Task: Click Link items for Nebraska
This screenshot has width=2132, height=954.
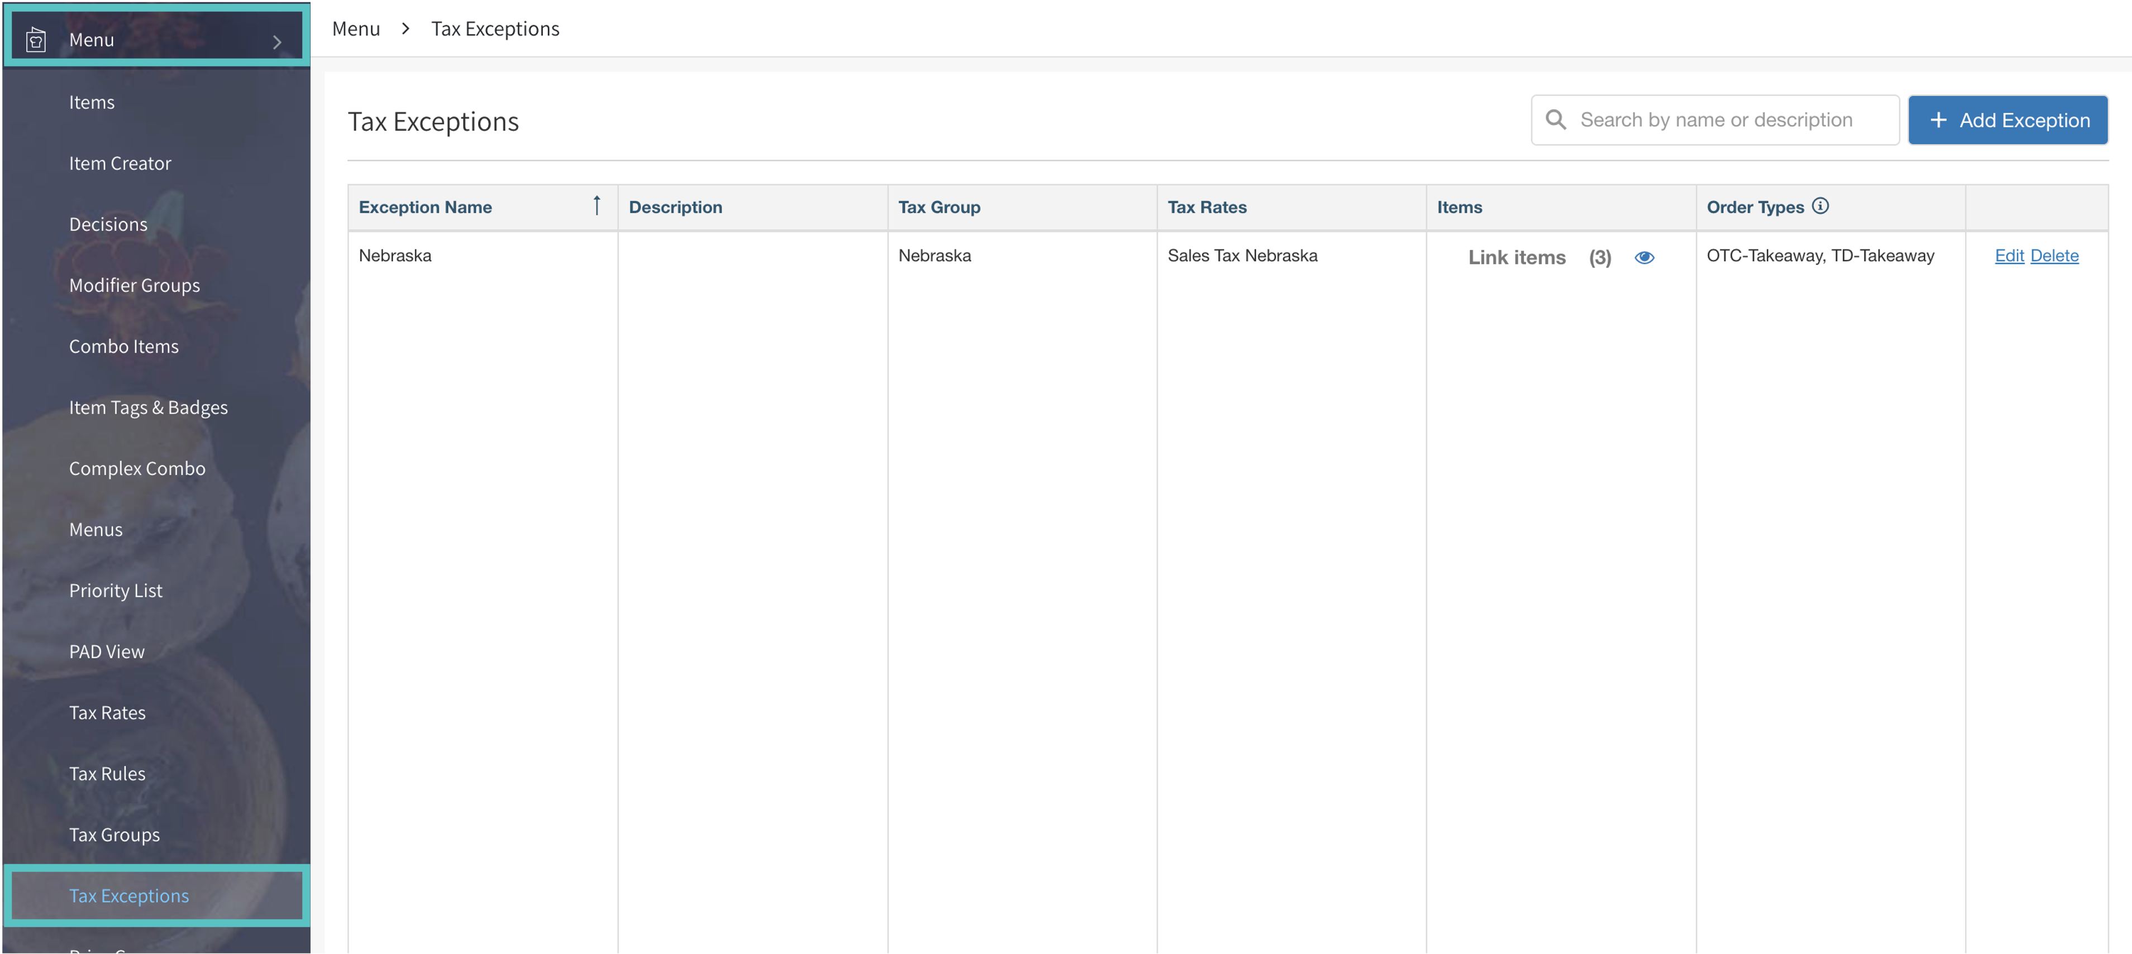Action: click(x=1516, y=257)
